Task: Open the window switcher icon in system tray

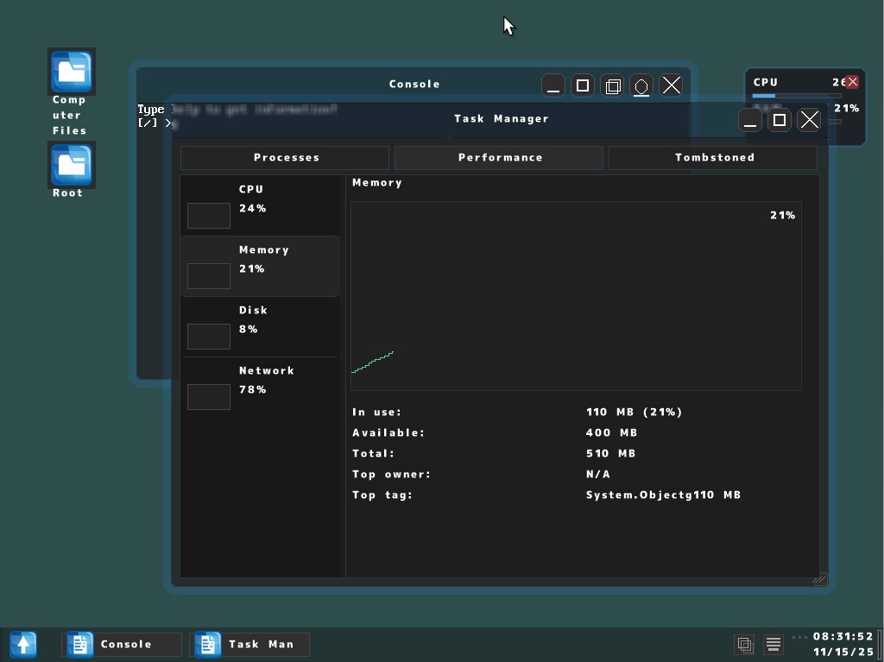Action: tap(744, 644)
